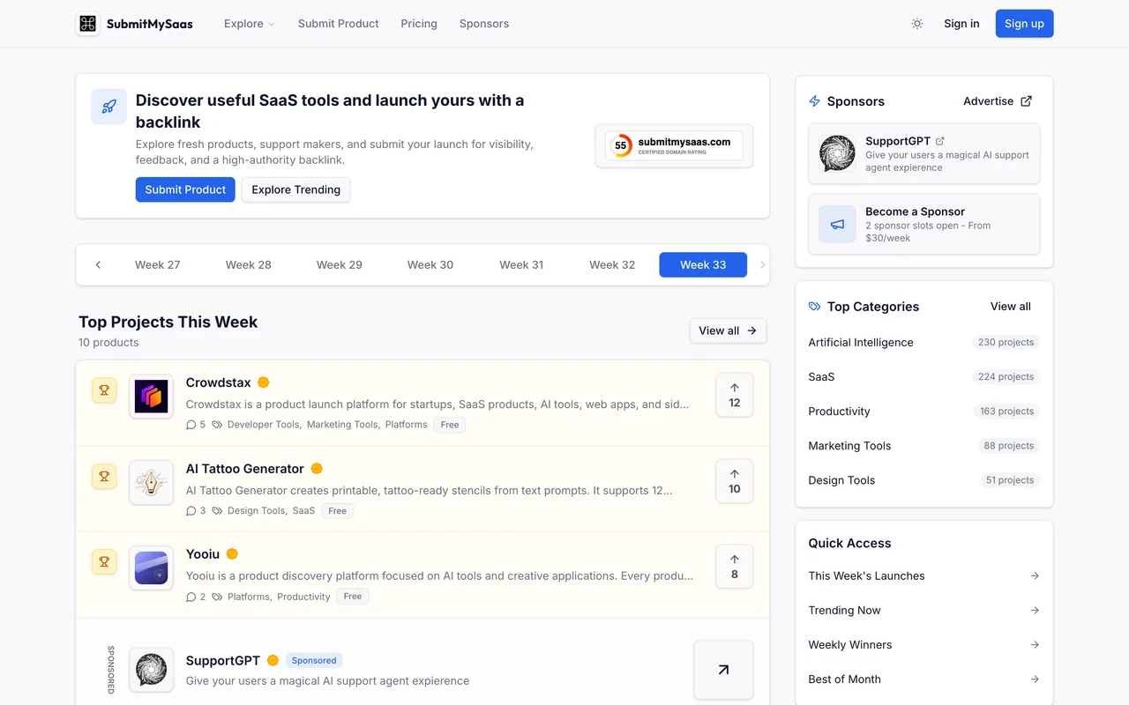Image resolution: width=1129 pixels, height=705 pixels.
Task: Click the SupportGPT logo in sponsored listing
Action: (x=151, y=670)
